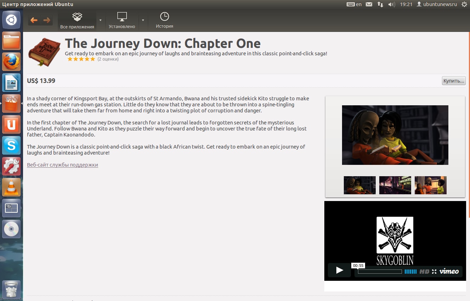470x301 pixels.
Task: Launch Skype from the launcher
Action: point(11,145)
